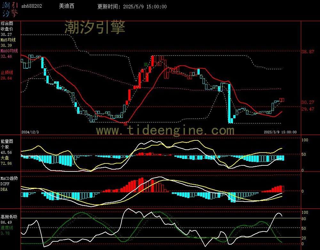Select the 能量图 panel label
Image resolution: width=320 pixels, height=250 pixels.
click(7, 141)
